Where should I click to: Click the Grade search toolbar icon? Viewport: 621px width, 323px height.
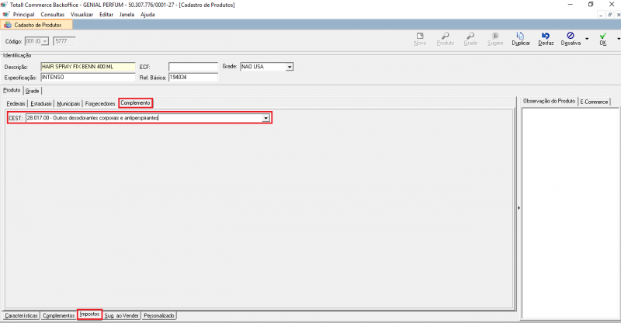[x=470, y=39]
